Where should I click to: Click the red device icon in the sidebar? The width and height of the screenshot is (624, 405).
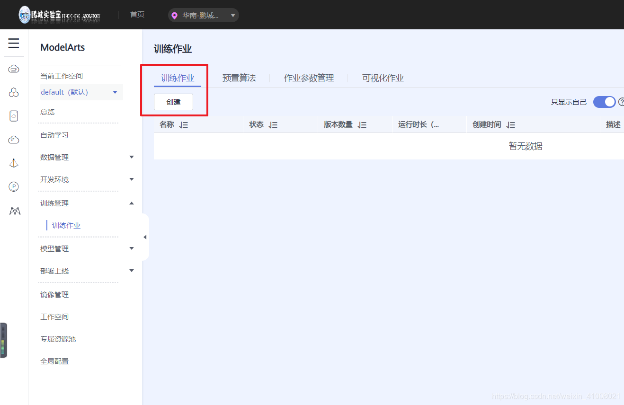click(x=14, y=116)
